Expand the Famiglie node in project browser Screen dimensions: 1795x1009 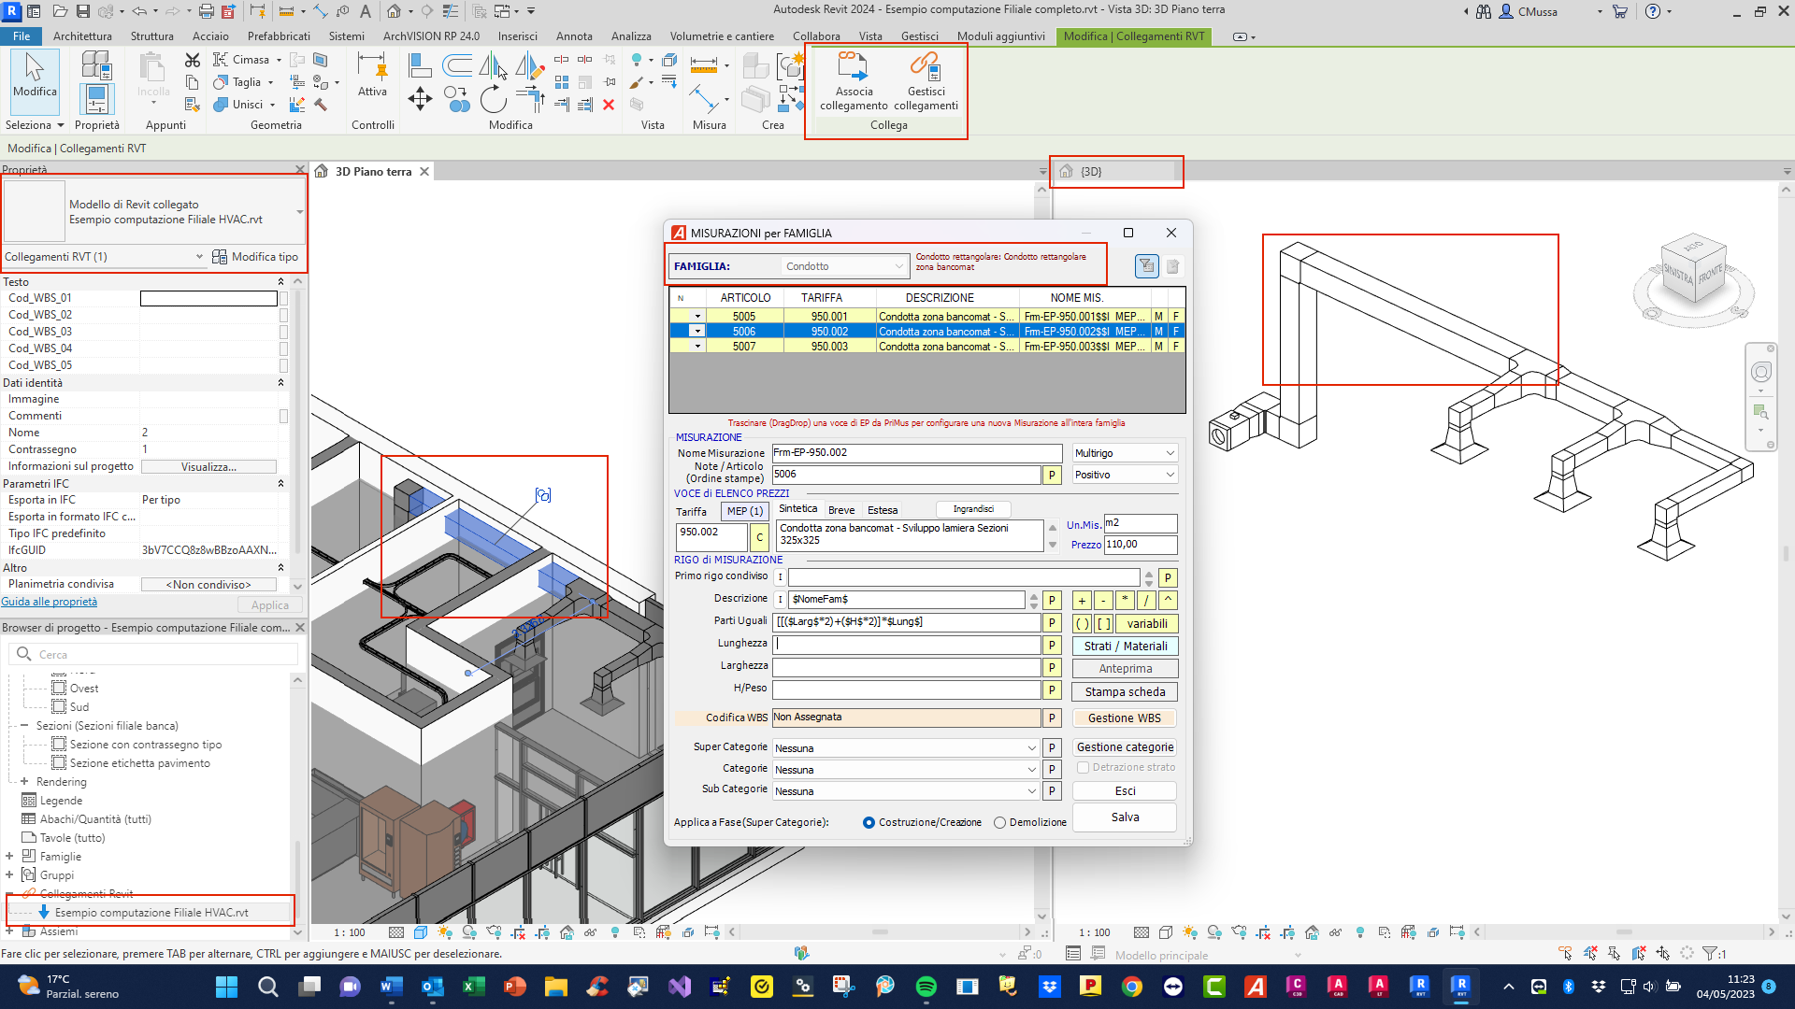coord(9,857)
